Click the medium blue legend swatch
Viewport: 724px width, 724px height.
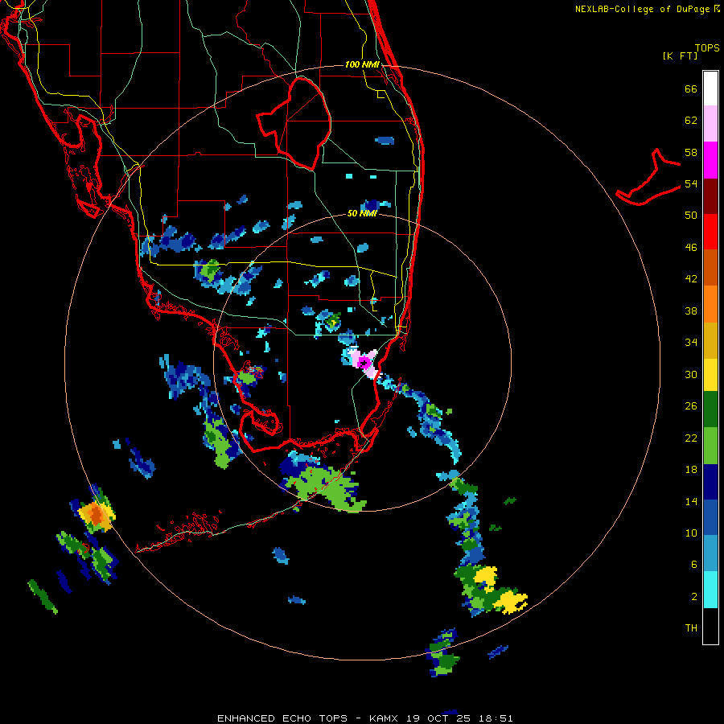click(710, 517)
